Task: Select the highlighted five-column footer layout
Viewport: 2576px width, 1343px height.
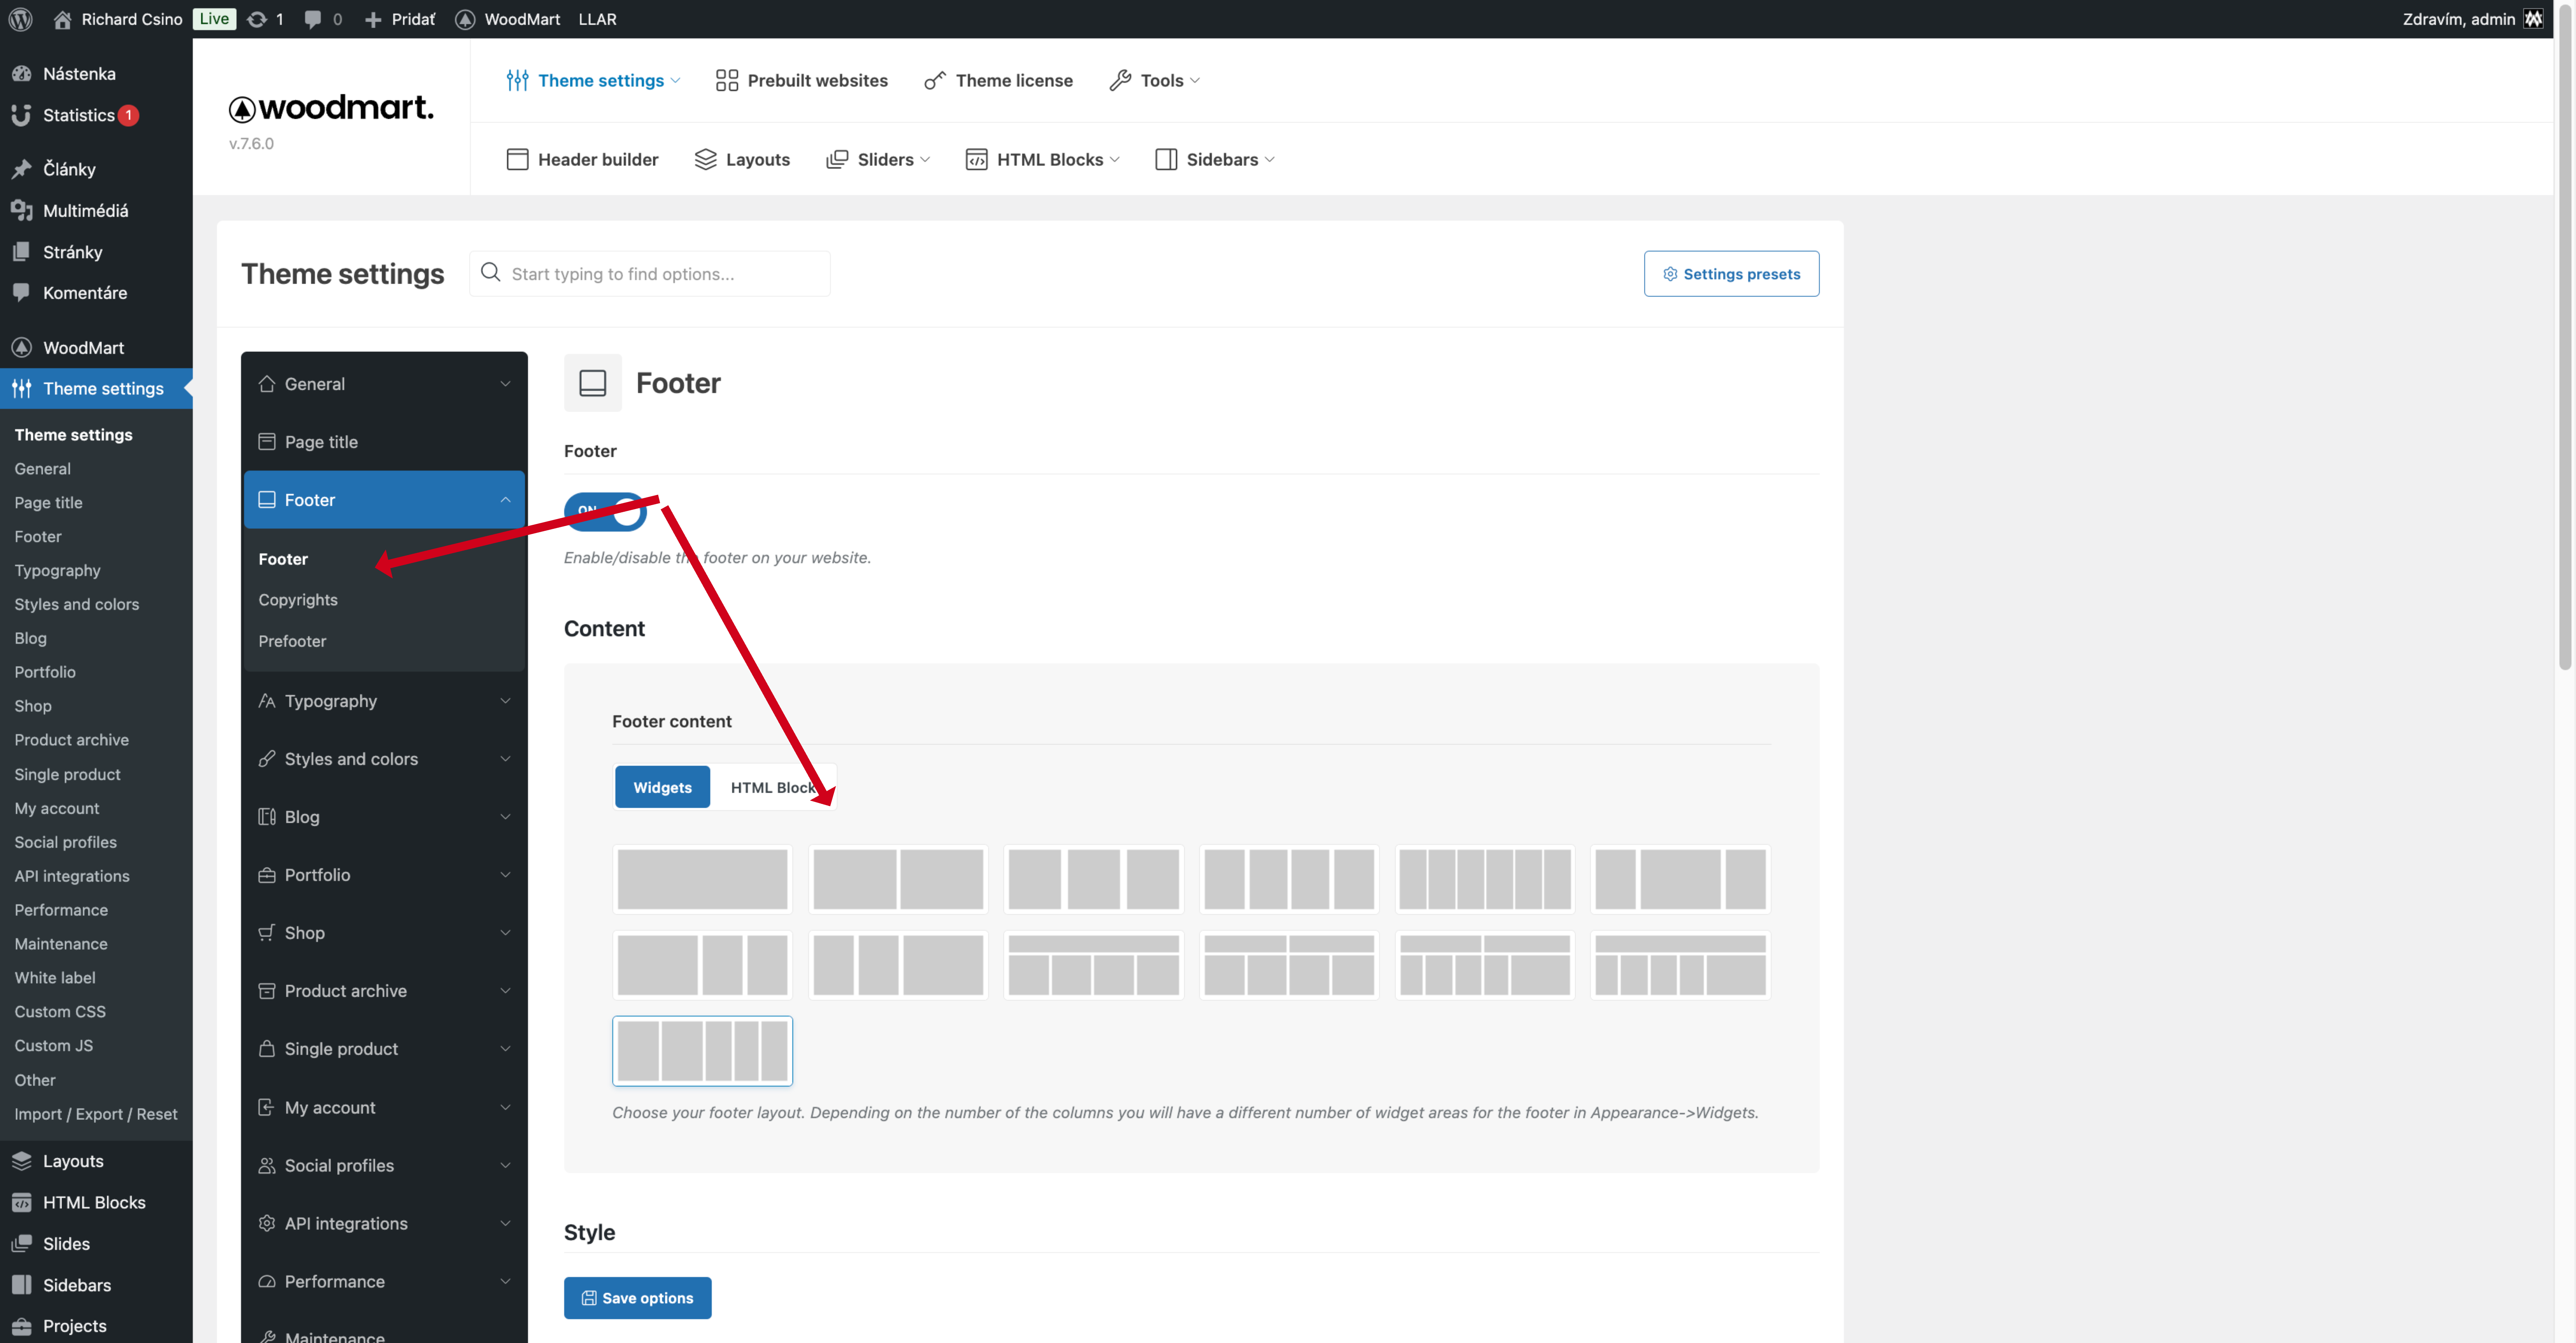Action: pos(702,1051)
